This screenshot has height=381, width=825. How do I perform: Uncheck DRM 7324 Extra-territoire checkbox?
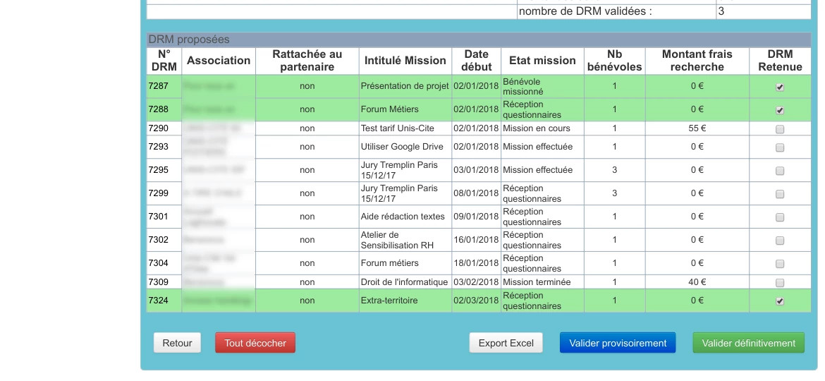(780, 301)
